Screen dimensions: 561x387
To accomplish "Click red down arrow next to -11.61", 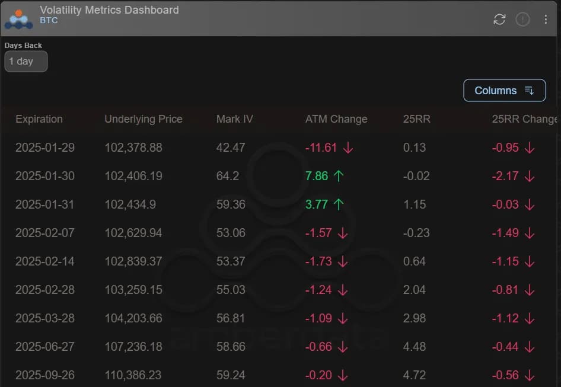I will click(x=348, y=148).
